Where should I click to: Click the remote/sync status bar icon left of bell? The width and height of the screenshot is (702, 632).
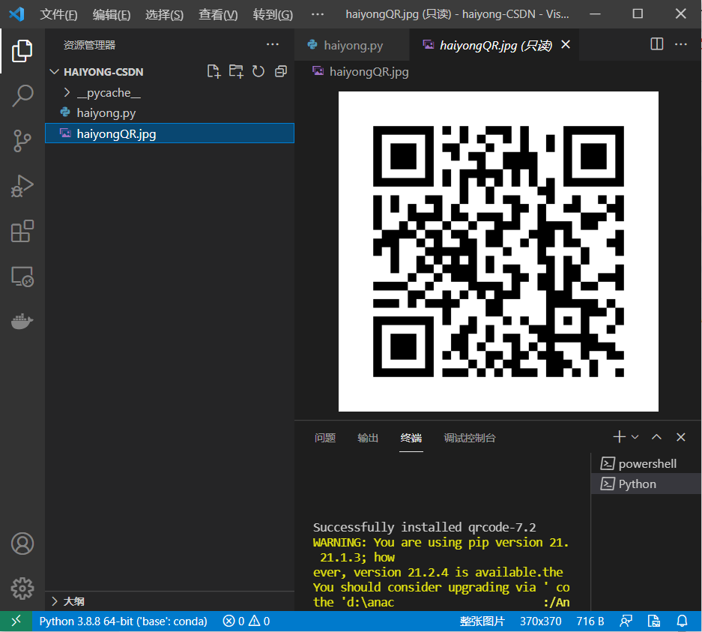653,621
